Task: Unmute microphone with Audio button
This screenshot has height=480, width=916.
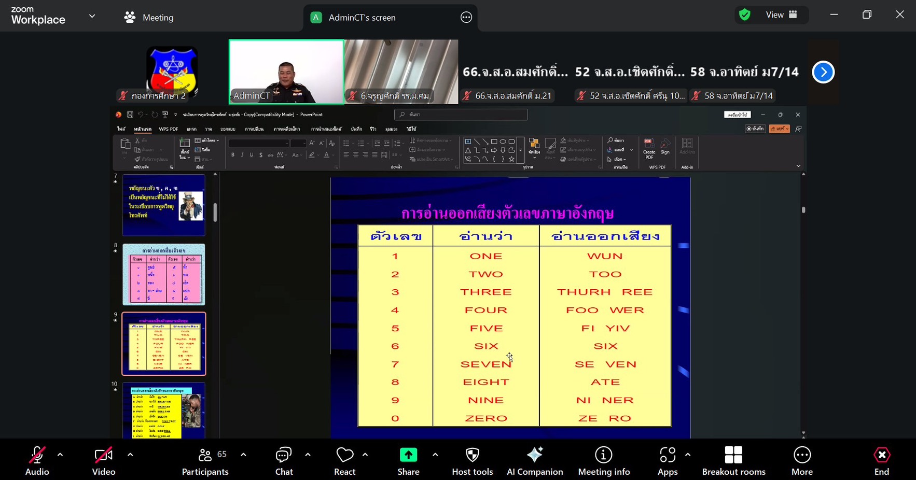Action: (37, 460)
